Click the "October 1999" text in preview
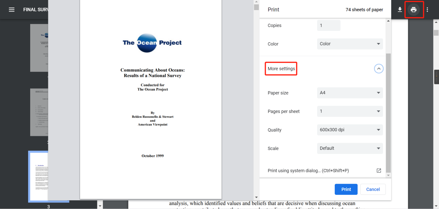This screenshot has height=209, width=439. click(152, 156)
